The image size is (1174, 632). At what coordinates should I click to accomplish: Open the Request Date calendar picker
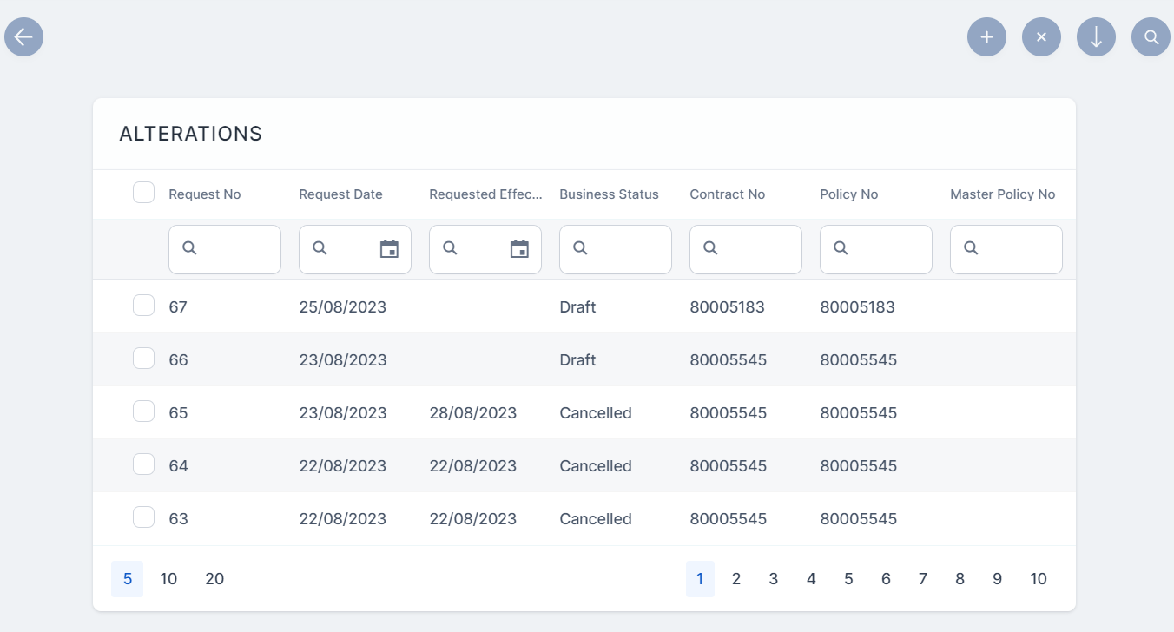pos(389,249)
